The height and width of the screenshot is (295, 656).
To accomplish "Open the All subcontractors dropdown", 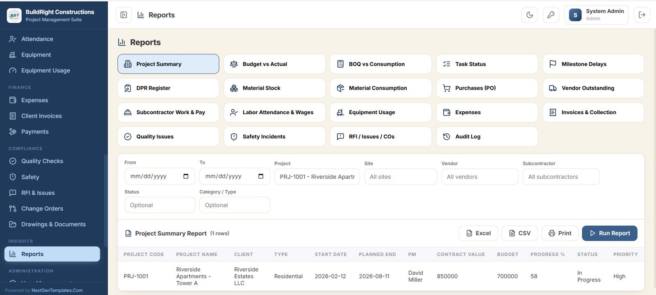I will [x=561, y=177].
